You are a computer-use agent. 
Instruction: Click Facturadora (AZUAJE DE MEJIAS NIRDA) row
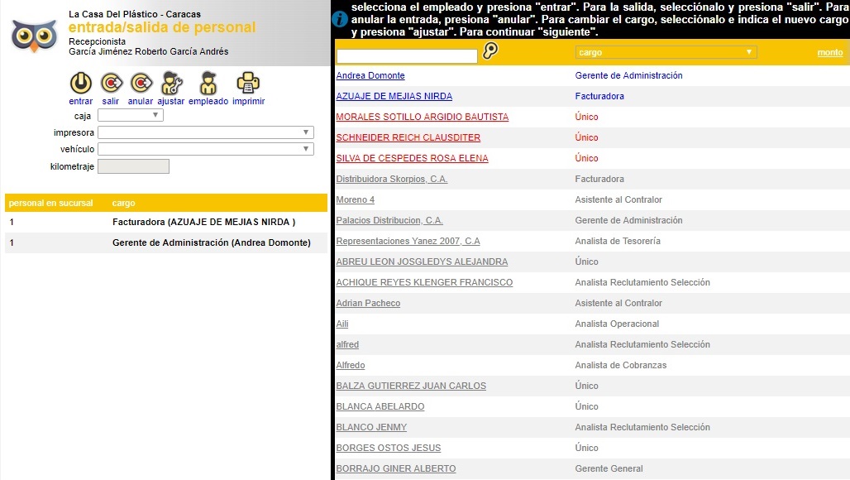[166, 222]
